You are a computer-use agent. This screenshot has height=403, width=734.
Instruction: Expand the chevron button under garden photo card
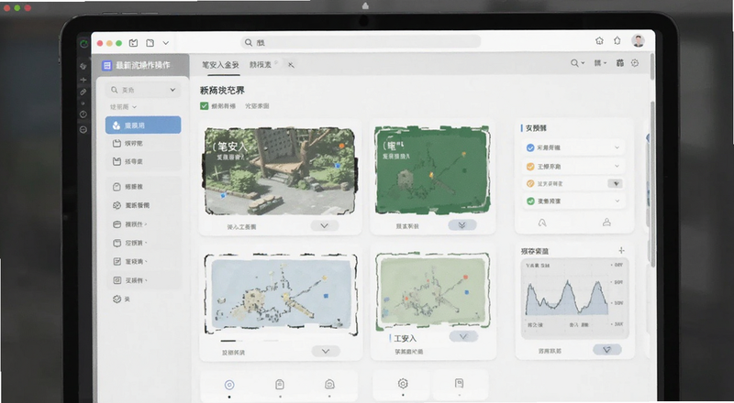point(325,226)
